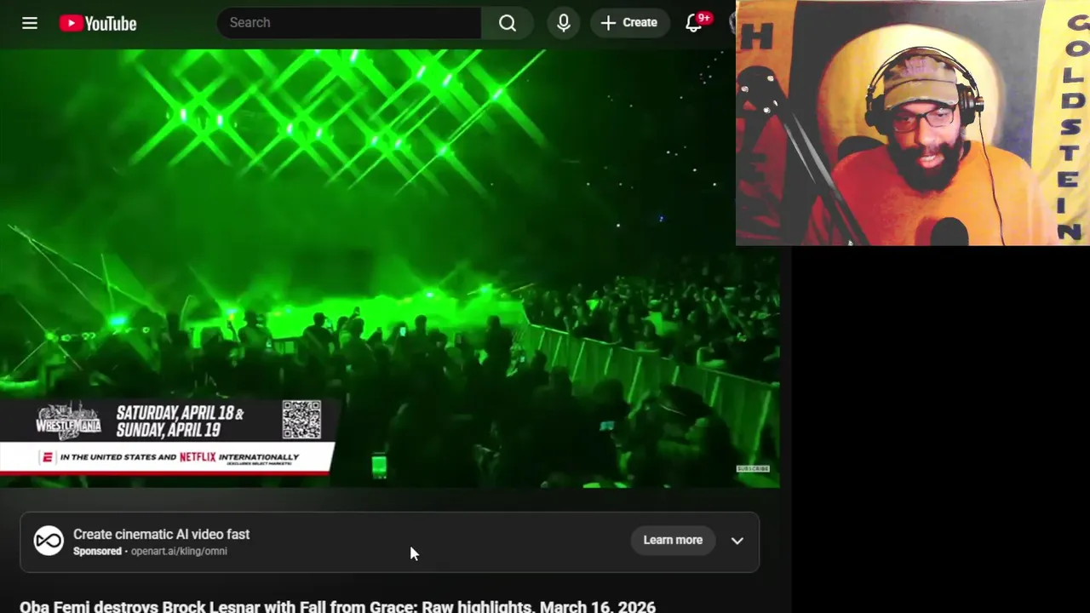Expand the sponsored ad chevron
The image size is (1090, 613).
click(x=737, y=541)
